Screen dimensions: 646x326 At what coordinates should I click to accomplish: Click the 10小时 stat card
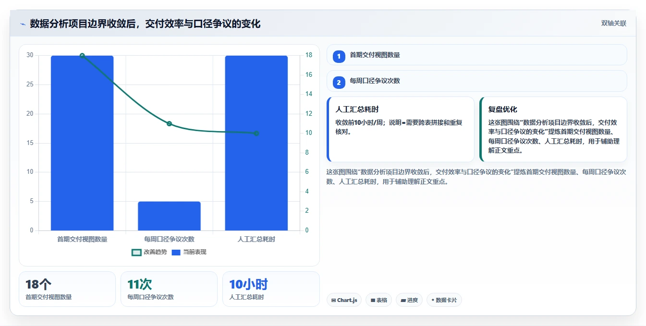click(271, 289)
